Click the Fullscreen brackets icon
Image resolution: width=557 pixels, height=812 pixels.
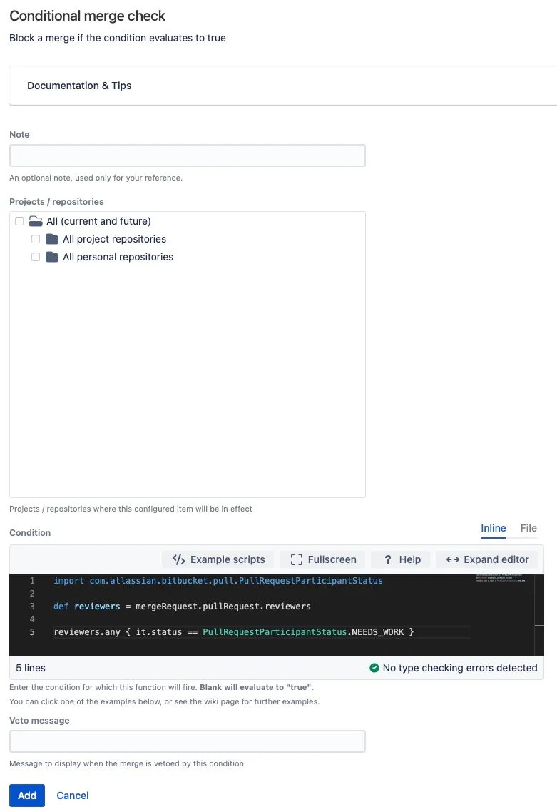click(296, 559)
